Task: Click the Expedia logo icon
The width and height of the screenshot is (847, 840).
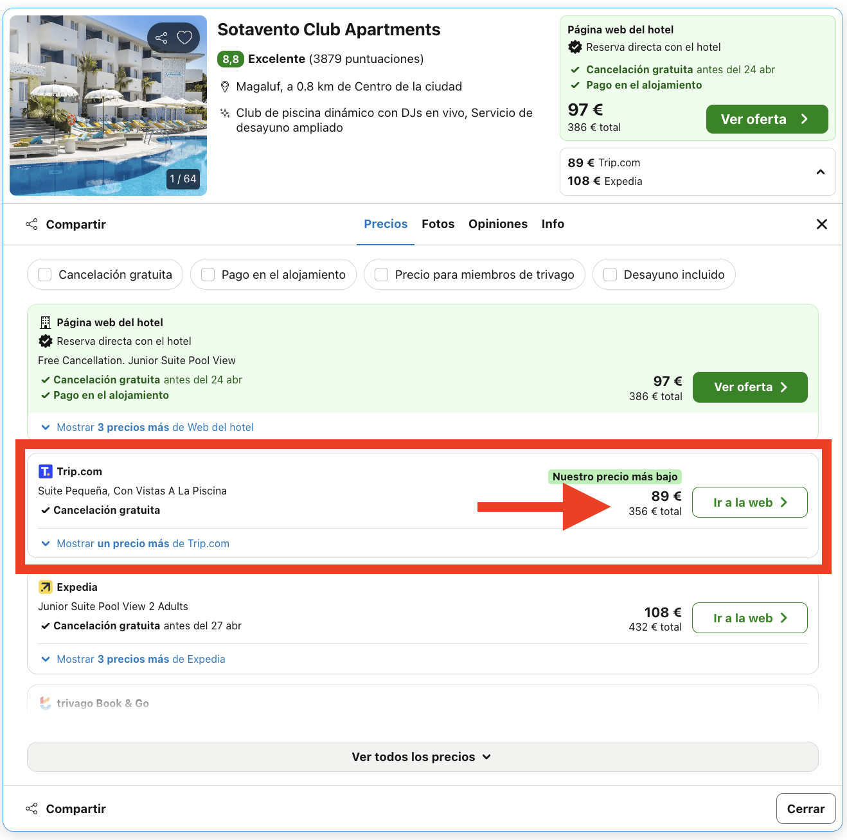Action: click(x=45, y=586)
